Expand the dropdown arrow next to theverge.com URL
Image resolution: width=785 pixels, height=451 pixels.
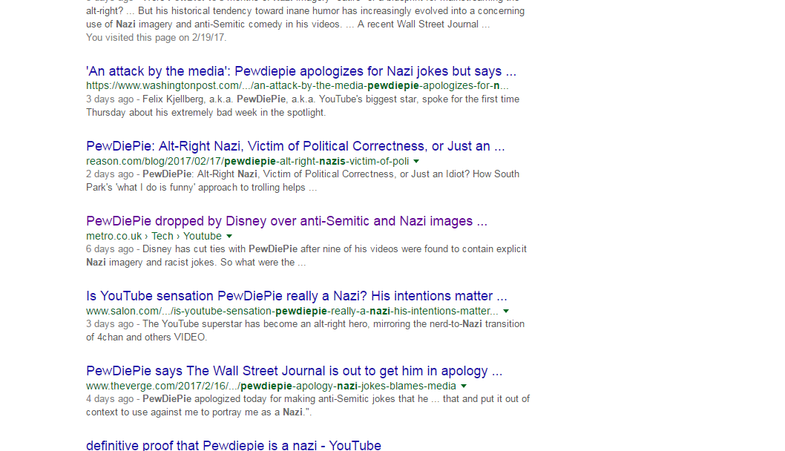464,386
